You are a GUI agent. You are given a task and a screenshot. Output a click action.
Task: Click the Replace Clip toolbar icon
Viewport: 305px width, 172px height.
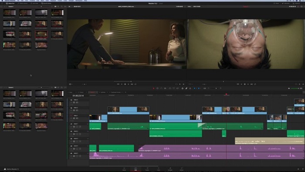pos(177,88)
